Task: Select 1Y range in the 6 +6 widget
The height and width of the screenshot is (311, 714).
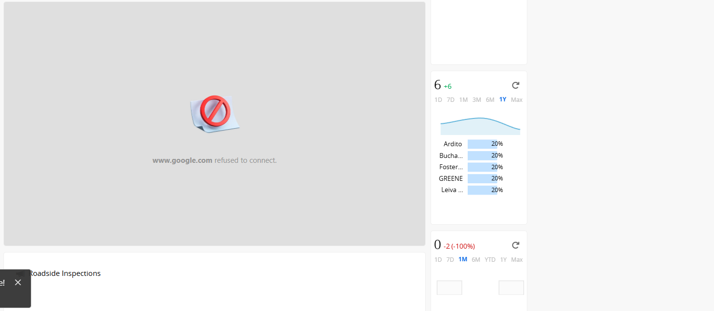Action: [x=503, y=99]
